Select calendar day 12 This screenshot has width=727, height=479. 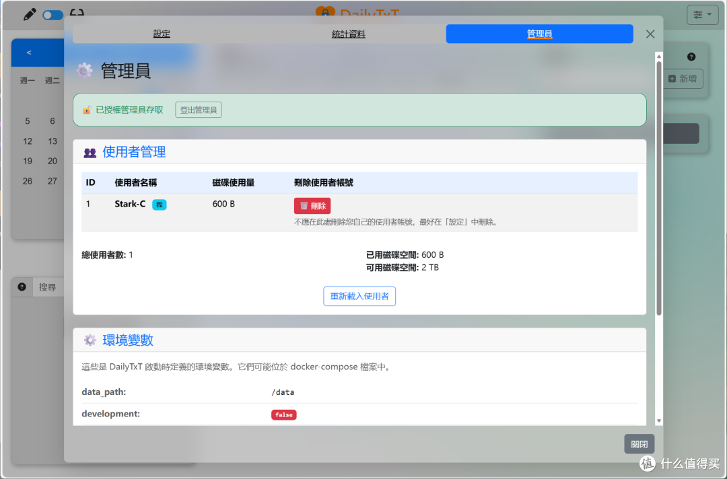(28, 141)
